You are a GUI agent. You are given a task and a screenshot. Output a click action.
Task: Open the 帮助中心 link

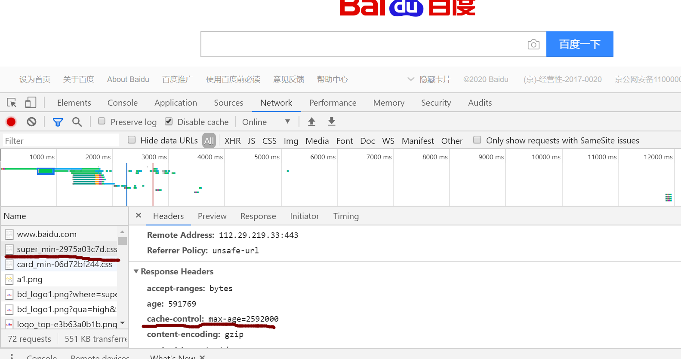point(333,79)
